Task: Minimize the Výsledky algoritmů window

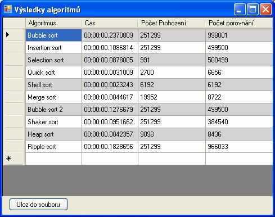Action: coord(240,10)
